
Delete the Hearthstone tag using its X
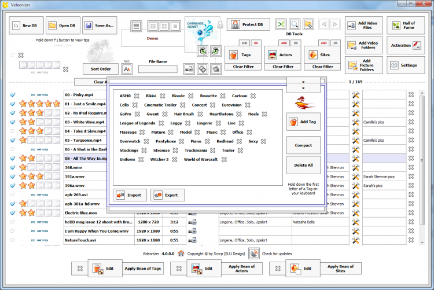click(x=239, y=114)
